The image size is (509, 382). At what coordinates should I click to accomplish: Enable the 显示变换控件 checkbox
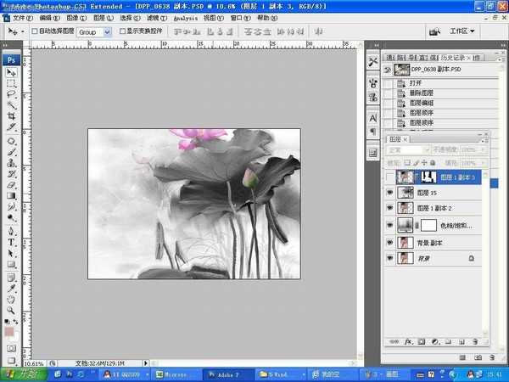tap(123, 31)
